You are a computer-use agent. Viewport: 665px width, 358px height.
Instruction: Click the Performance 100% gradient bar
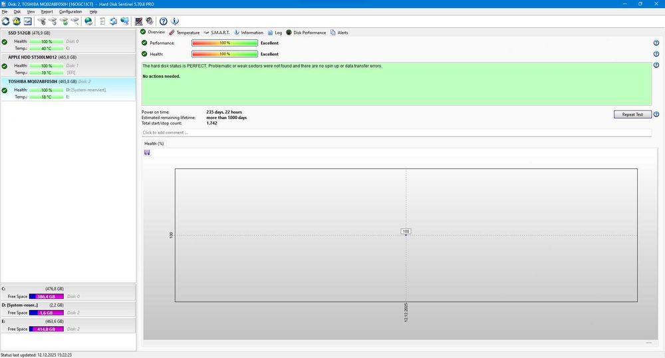point(225,43)
